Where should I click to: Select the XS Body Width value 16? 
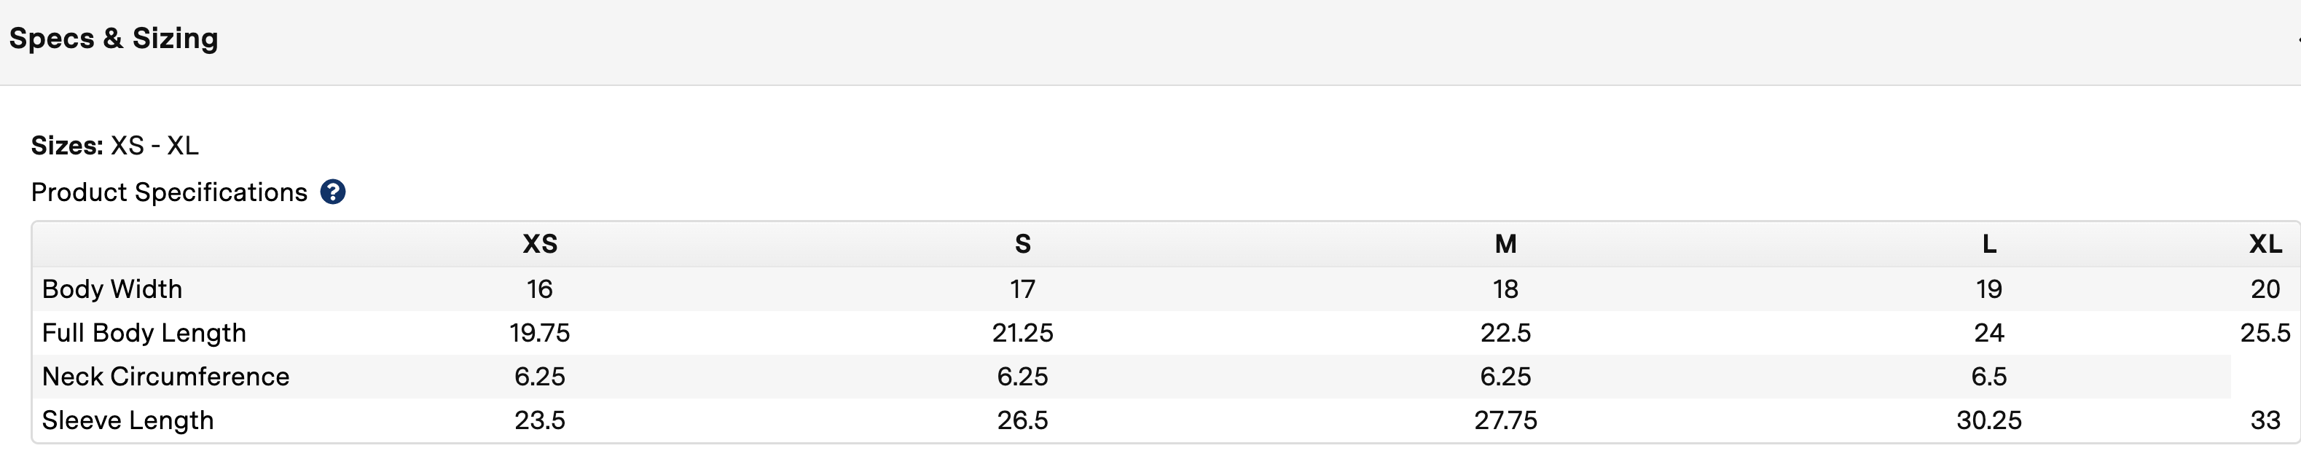click(x=539, y=288)
